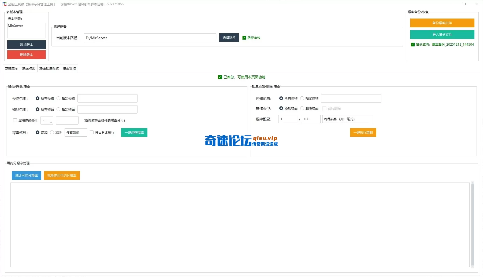Screen dimensions: 483x277
Task: Click the 添加版本 button
Action: [26, 45]
